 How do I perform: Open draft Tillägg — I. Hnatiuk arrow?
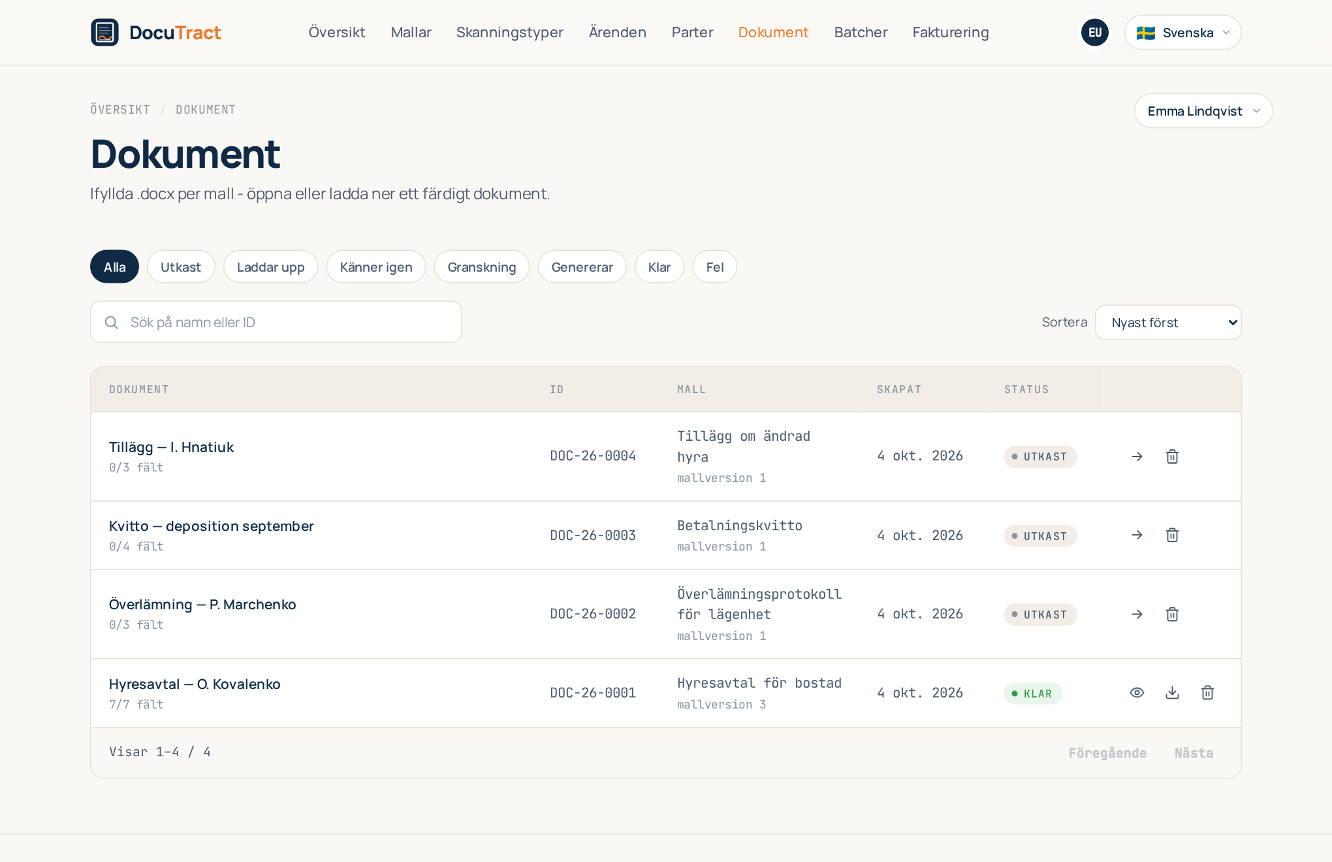1137,456
